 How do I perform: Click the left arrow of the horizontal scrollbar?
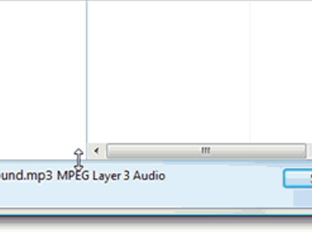(97, 151)
